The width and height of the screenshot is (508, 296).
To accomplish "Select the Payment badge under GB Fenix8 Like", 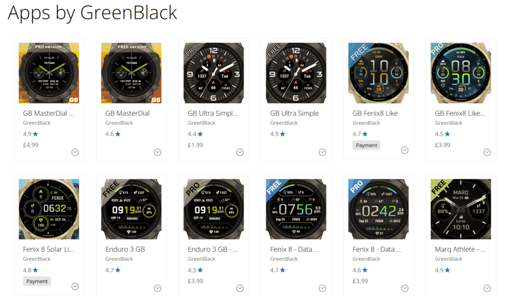I will pyautogui.click(x=367, y=145).
